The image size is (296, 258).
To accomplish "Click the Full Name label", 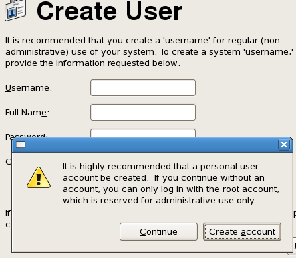I will pos(27,113).
